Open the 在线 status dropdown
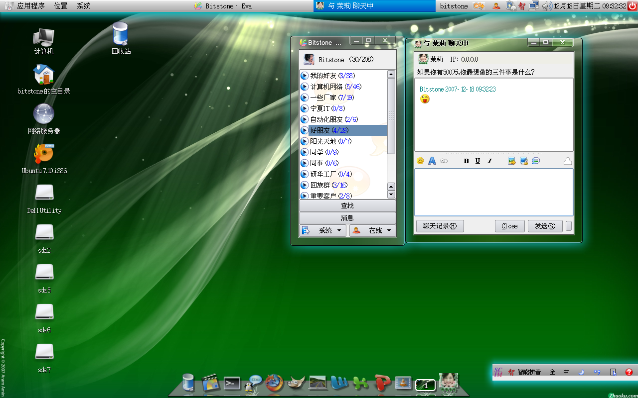The height and width of the screenshot is (398, 638). [373, 230]
